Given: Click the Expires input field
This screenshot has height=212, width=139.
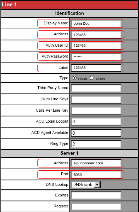Looking at the screenshot, I should coord(96,195).
